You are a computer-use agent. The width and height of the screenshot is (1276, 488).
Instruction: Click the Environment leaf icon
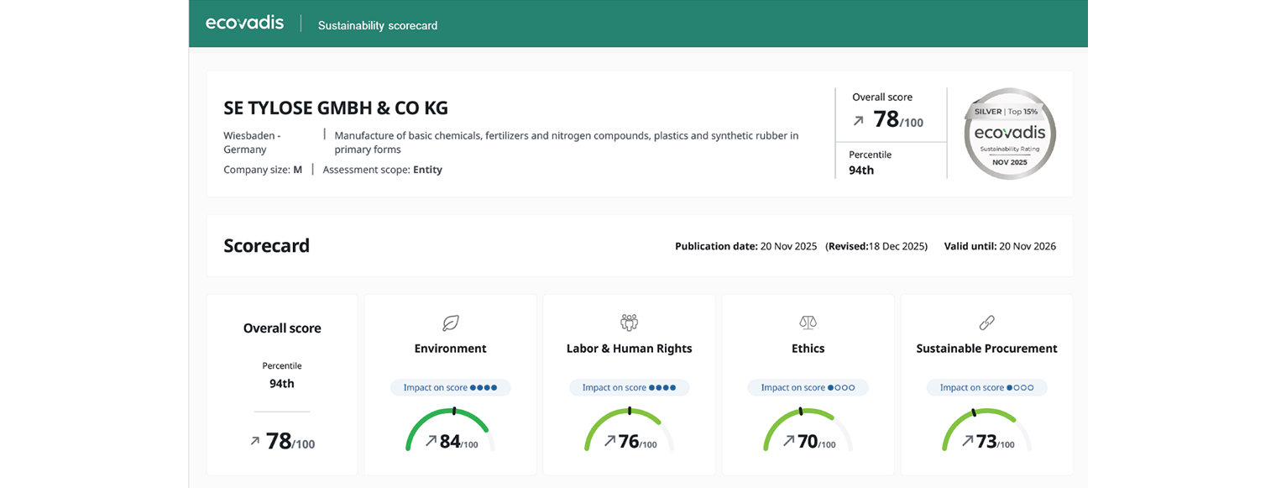pos(451,322)
